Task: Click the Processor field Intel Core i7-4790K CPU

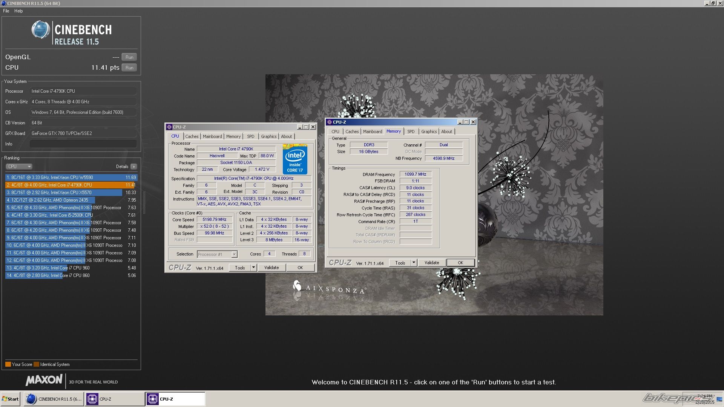Action: pyautogui.click(x=83, y=91)
